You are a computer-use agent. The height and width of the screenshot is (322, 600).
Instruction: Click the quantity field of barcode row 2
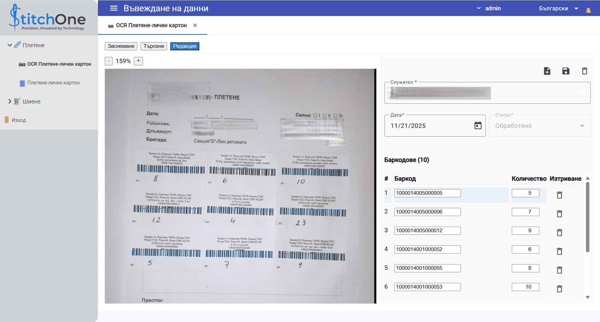[x=525, y=212]
